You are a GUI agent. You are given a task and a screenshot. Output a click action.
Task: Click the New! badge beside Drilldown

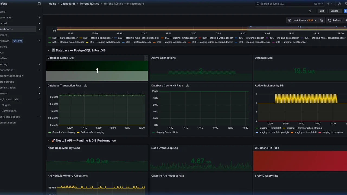pyautogui.click(x=18, y=41)
